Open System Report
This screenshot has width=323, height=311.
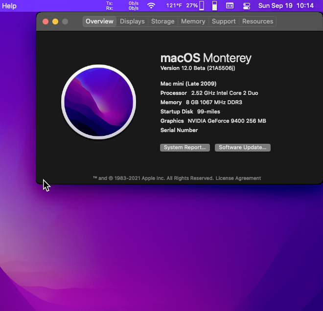click(185, 147)
